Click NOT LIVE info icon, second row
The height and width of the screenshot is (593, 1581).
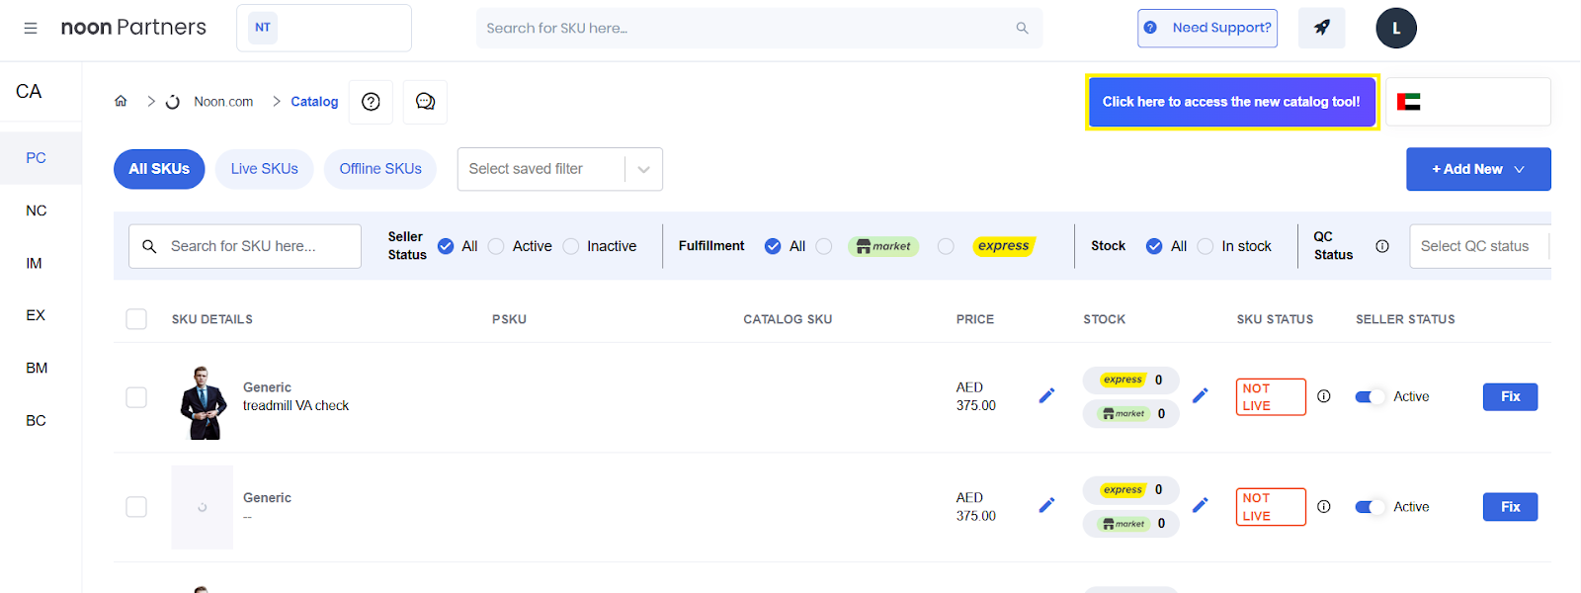pos(1324,507)
